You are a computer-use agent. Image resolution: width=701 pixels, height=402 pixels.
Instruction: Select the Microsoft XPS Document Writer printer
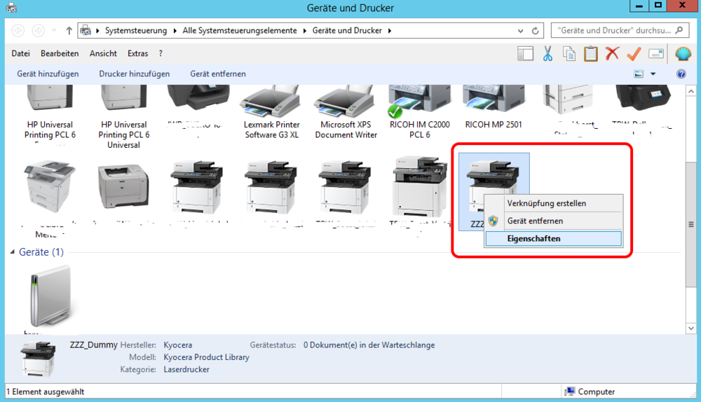tap(346, 112)
